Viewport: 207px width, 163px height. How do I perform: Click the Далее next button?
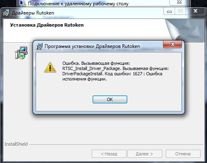(x=145, y=154)
